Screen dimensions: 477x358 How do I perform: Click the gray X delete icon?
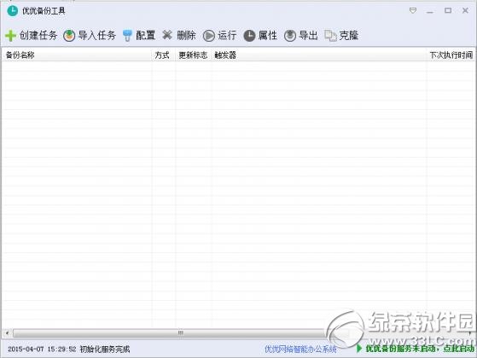(x=167, y=35)
